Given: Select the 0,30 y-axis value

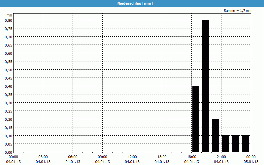Looking at the screenshot, I should click(x=9, y=103).
